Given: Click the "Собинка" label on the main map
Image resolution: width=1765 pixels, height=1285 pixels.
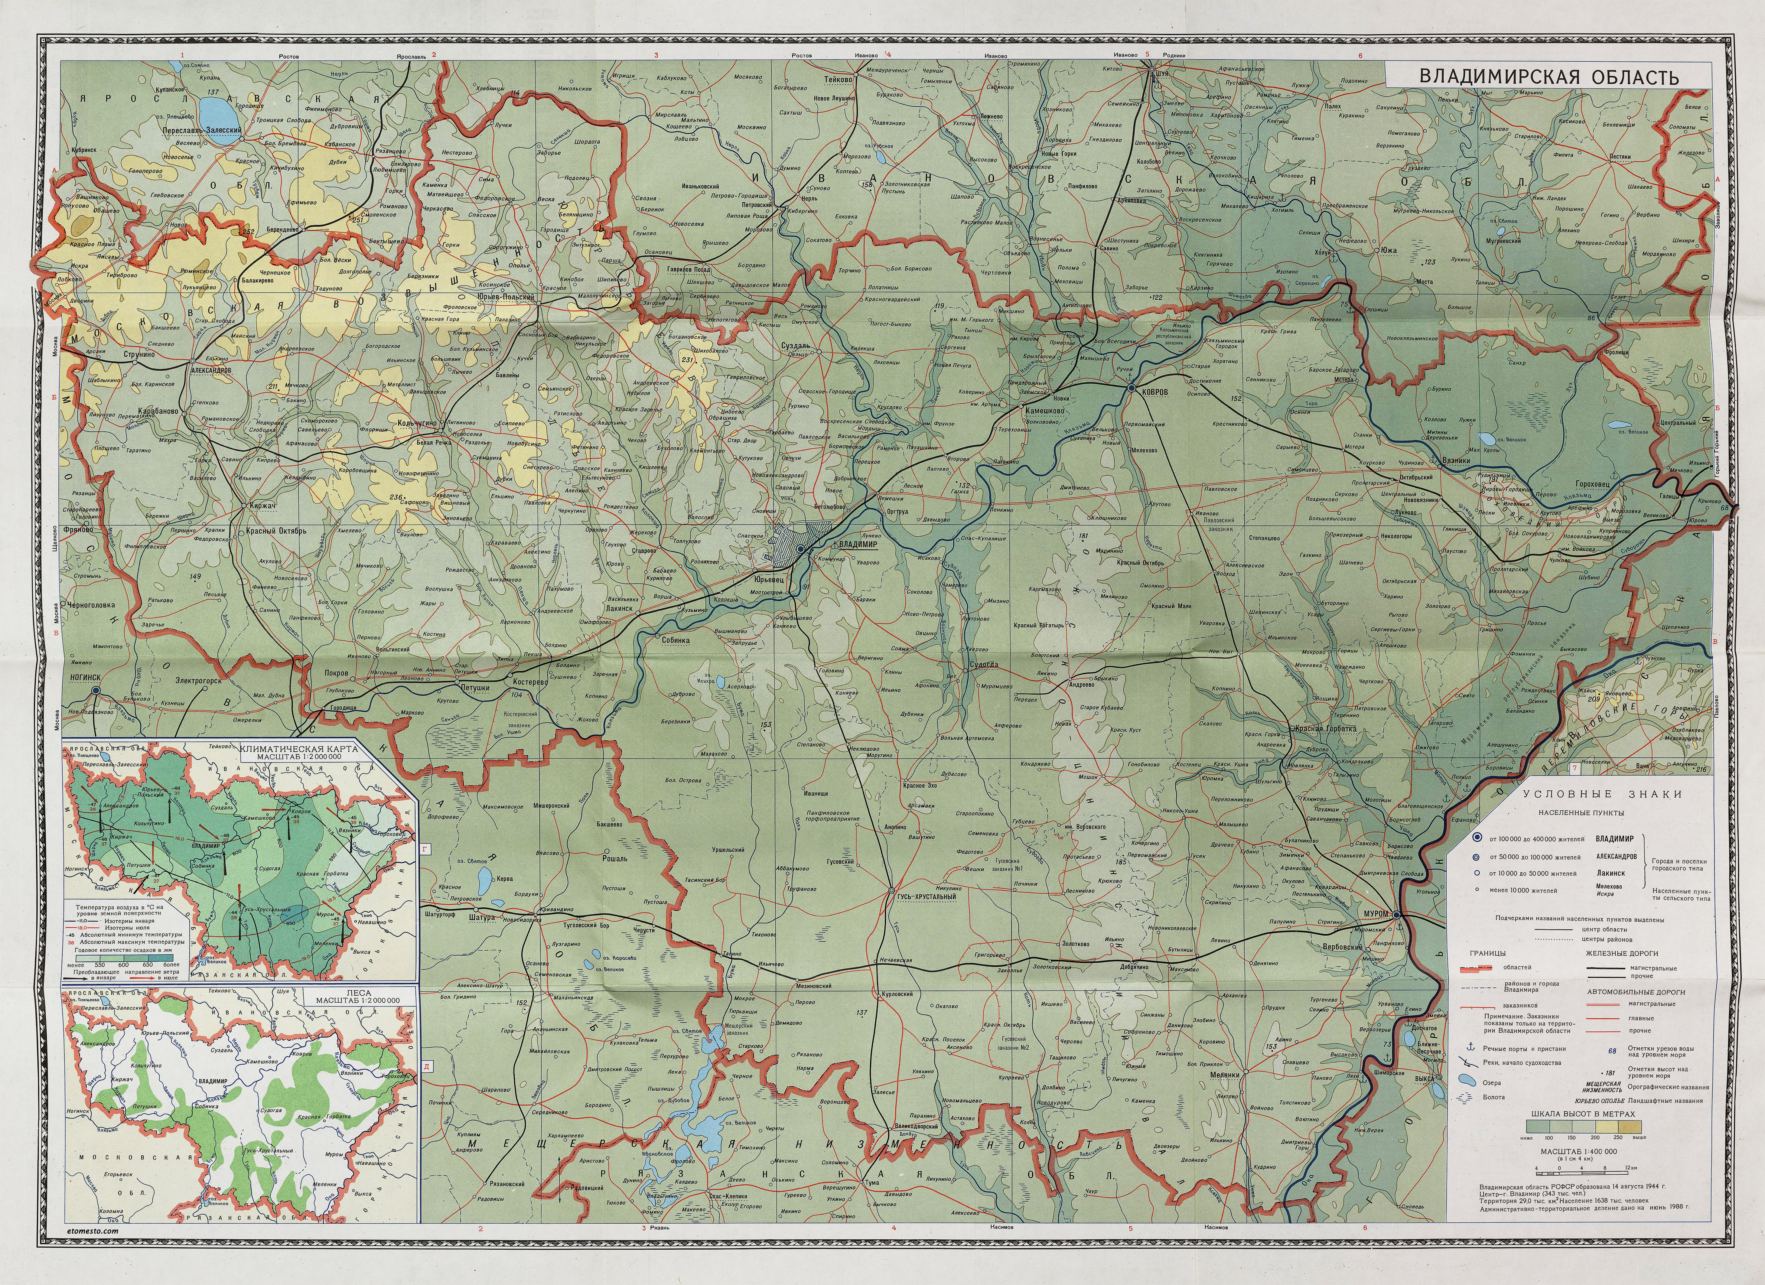Looking at the screenshot, I should click(x=676, y=641).
